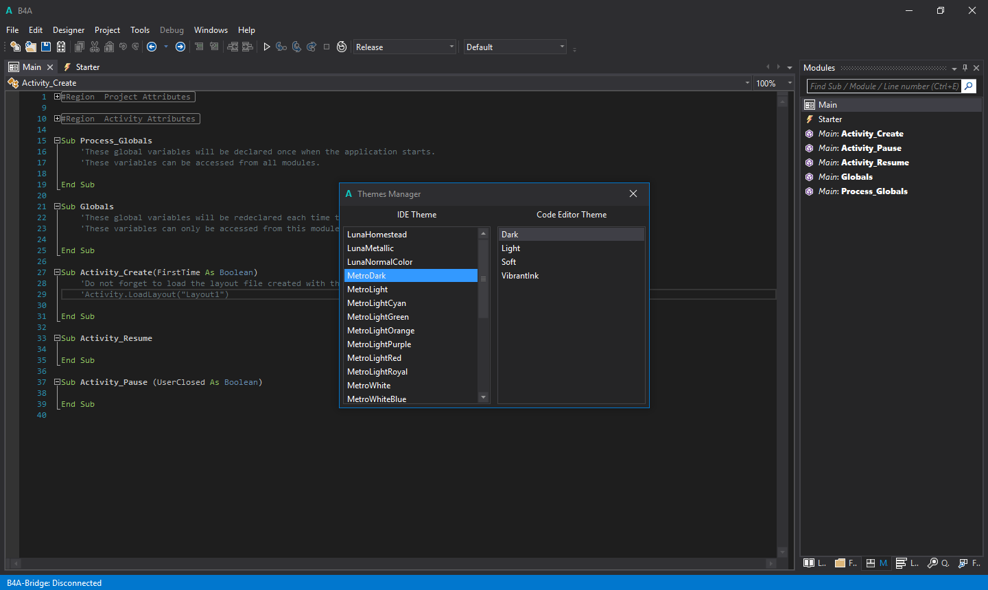This screenshot has width=988, height=590.
Task: Open the File menu
Action: (12, 30)
